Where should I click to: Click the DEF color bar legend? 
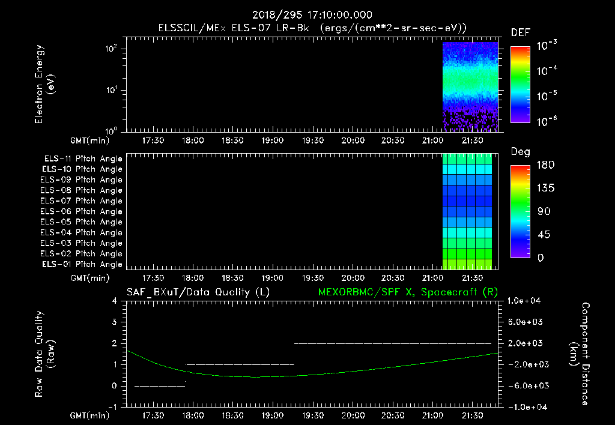(x=520, y=84)
